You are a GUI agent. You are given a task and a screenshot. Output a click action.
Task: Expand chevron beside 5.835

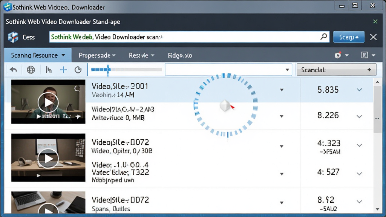click(359, 90)
